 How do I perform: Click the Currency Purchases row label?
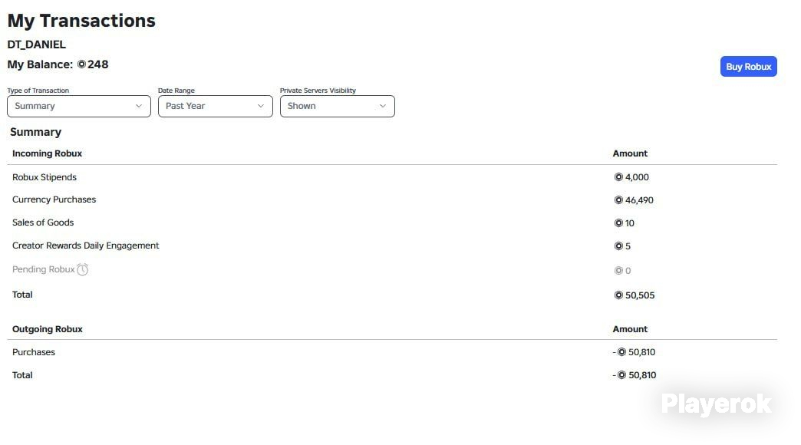coord(54,199)
